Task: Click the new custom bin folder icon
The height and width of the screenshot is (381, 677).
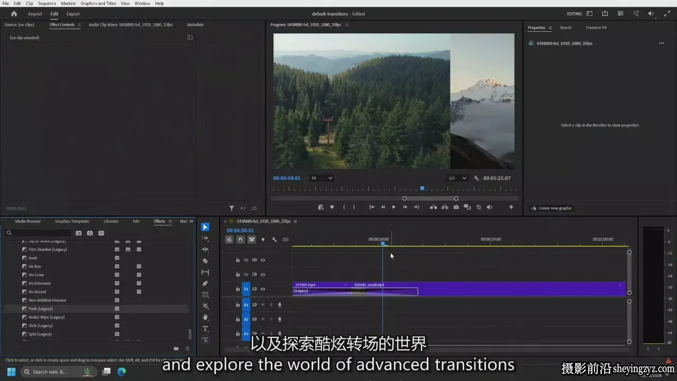Action: (x=176, y=348)
